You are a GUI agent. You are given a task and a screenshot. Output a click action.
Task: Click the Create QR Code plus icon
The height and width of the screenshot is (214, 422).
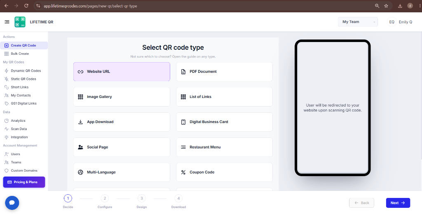click(x=7, y=45)
